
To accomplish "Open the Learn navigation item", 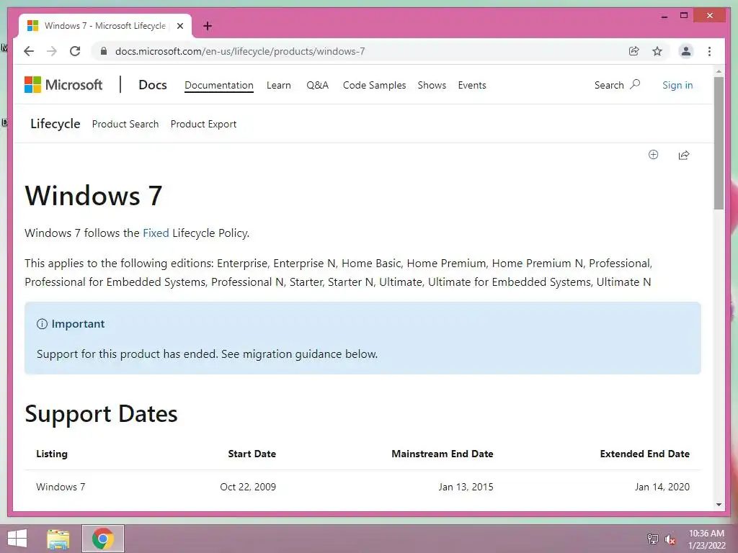I will [279, 85].
